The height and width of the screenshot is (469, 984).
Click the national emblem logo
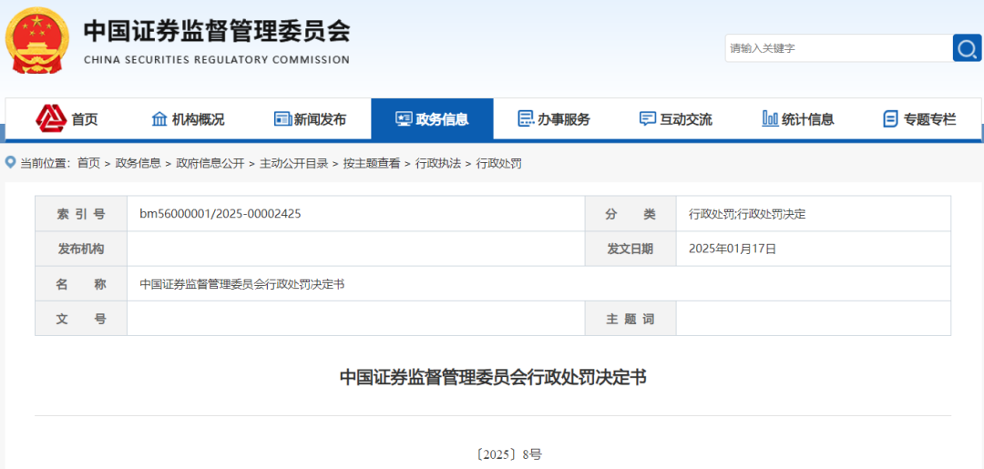pyautogui.click(x=36, y=41)
